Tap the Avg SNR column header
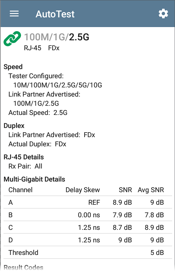This screenshot has width=175, height=271. point(151,190)
